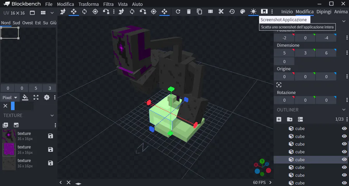Click the import texture image icon
The height and width of the screenshot is (186, 349).
16,125
